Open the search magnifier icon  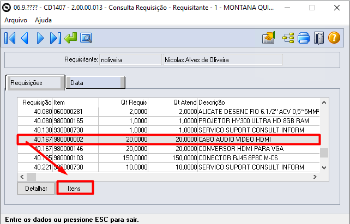coord(86,38)
